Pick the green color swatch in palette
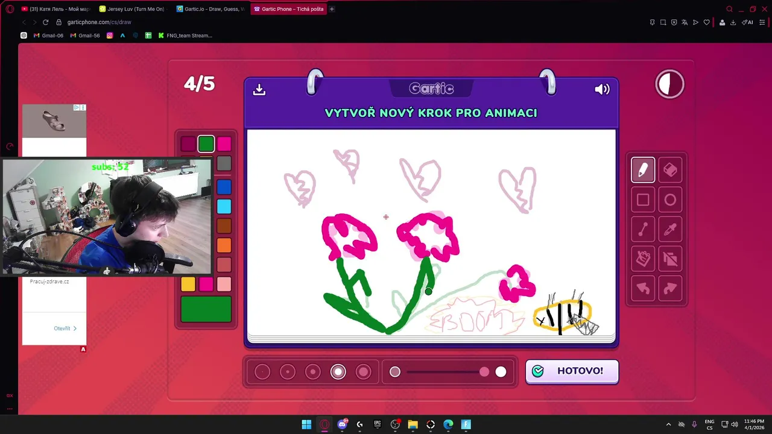Screen dimensions: 772x434 pos(206,143)
